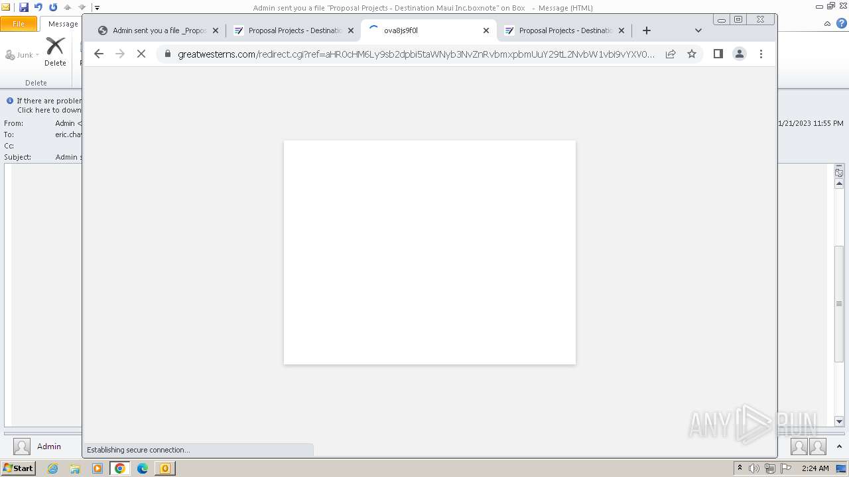Open Action Center flag icon
The height and width of the screenshot is (477, 849).
click(786, 468)
